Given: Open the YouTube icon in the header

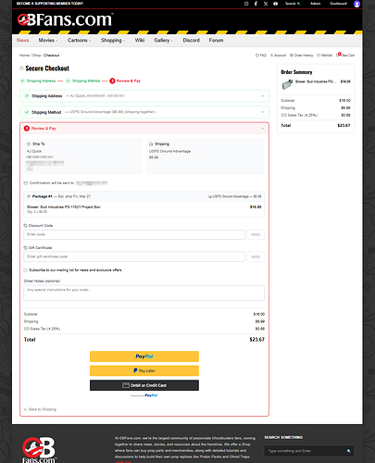Looking at the screenshot, I should coord(275,4).
